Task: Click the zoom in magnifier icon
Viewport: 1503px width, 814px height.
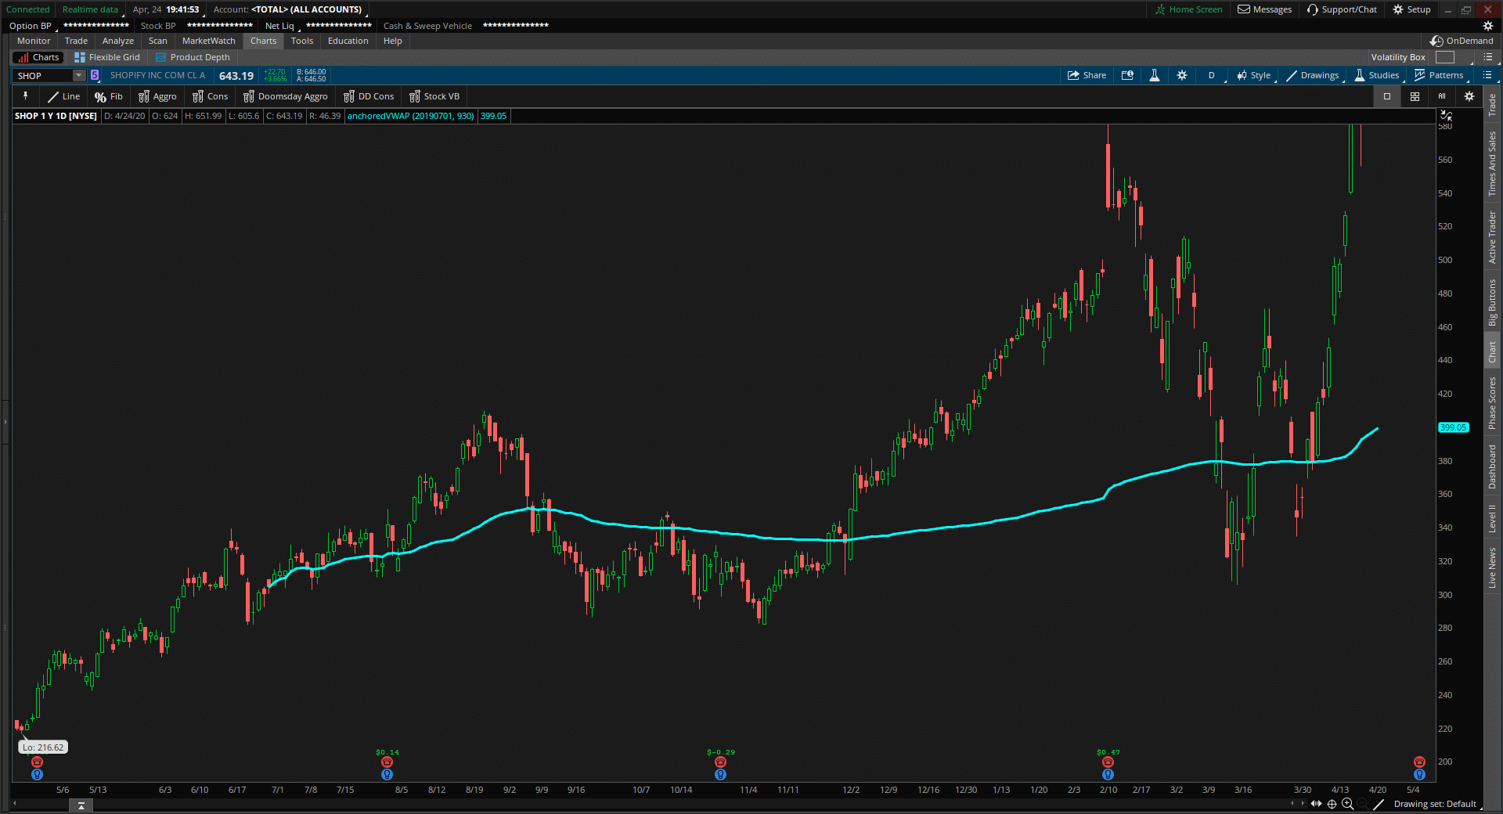Action: 1347,804
